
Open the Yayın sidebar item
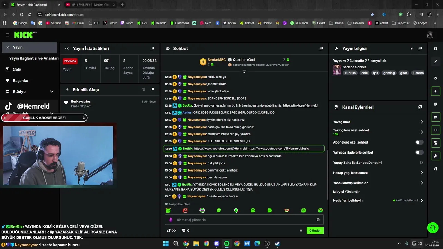29,47
